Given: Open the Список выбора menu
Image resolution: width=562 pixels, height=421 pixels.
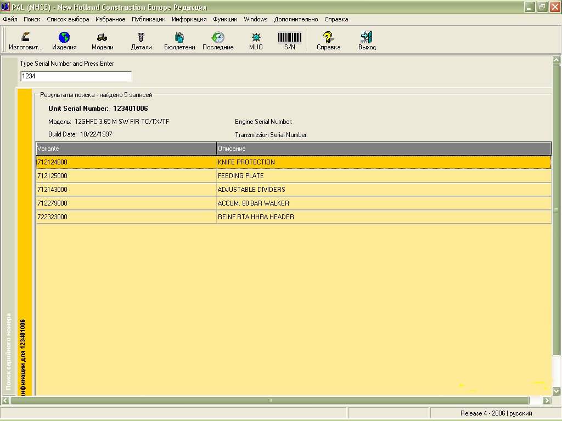Looking at the screenshot, I should (x=68, y=19).
